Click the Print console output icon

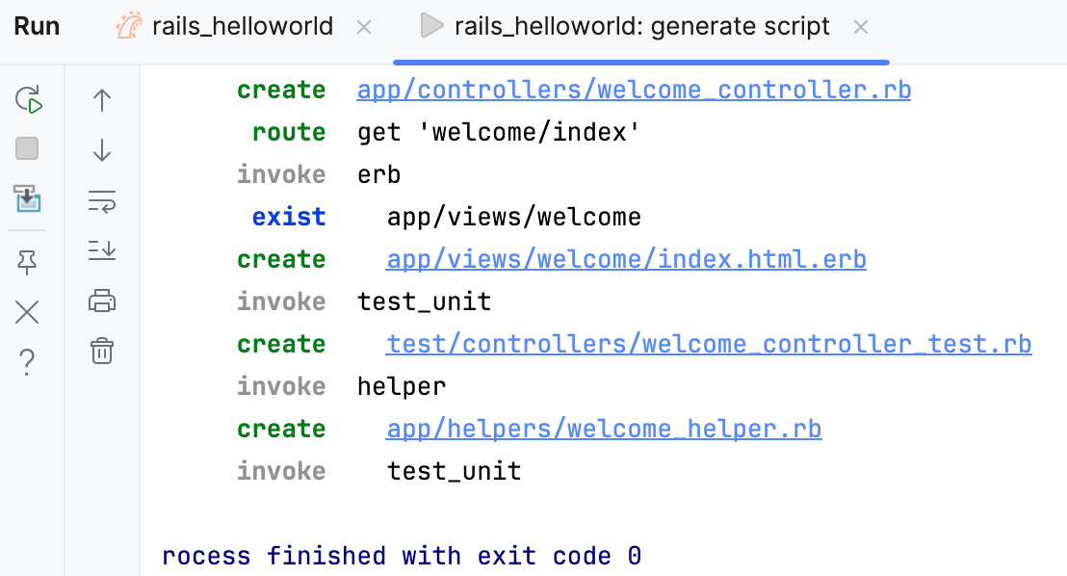click(101, 300)
